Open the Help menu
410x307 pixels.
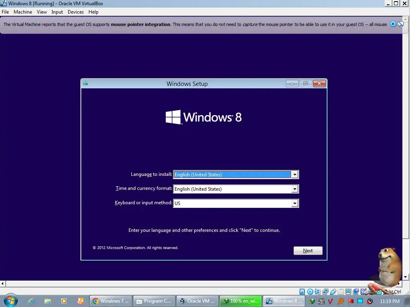coord(93,12)
